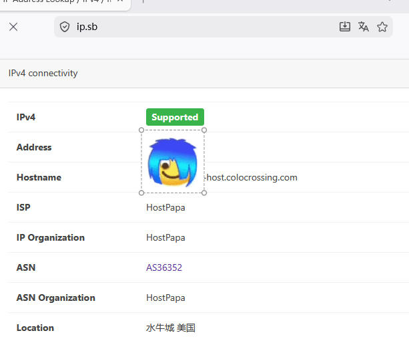The image size is (409, 347).
Task: Grab the top-left resize handle of sticker
Action: click(x=141, y=130)
